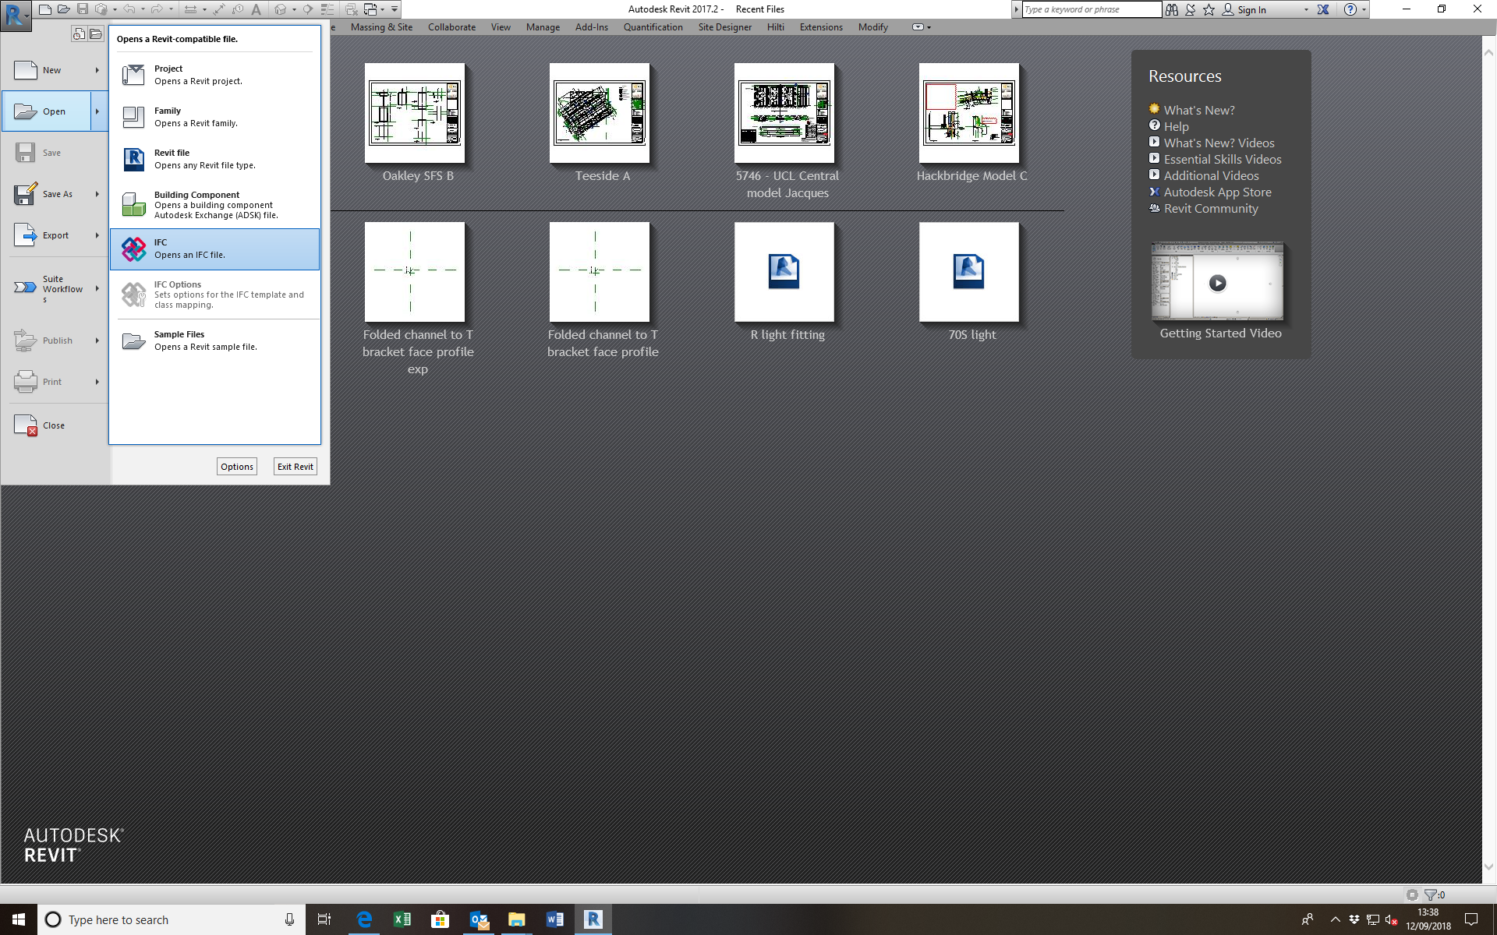Viewport: 1497px width, 935px height.
Task: Select Project to open a Revit project
Action: [215, 75]
